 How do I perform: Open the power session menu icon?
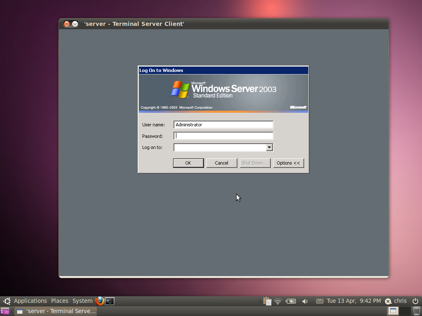415,301
